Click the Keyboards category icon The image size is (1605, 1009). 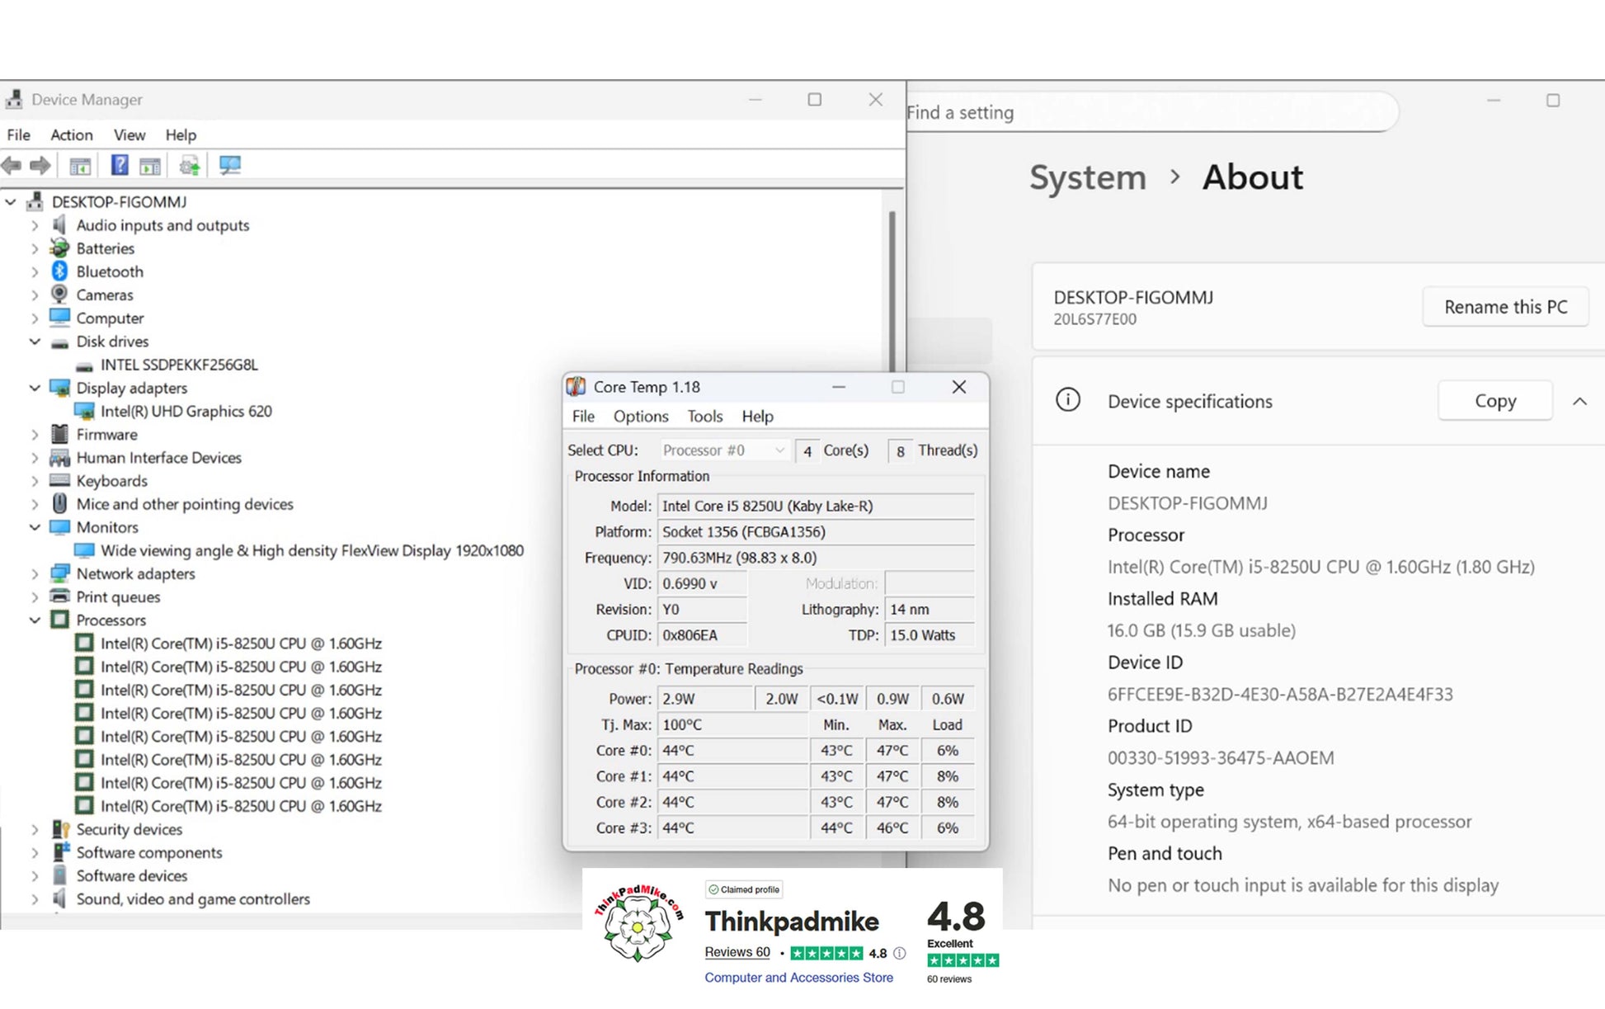[59, 480]
